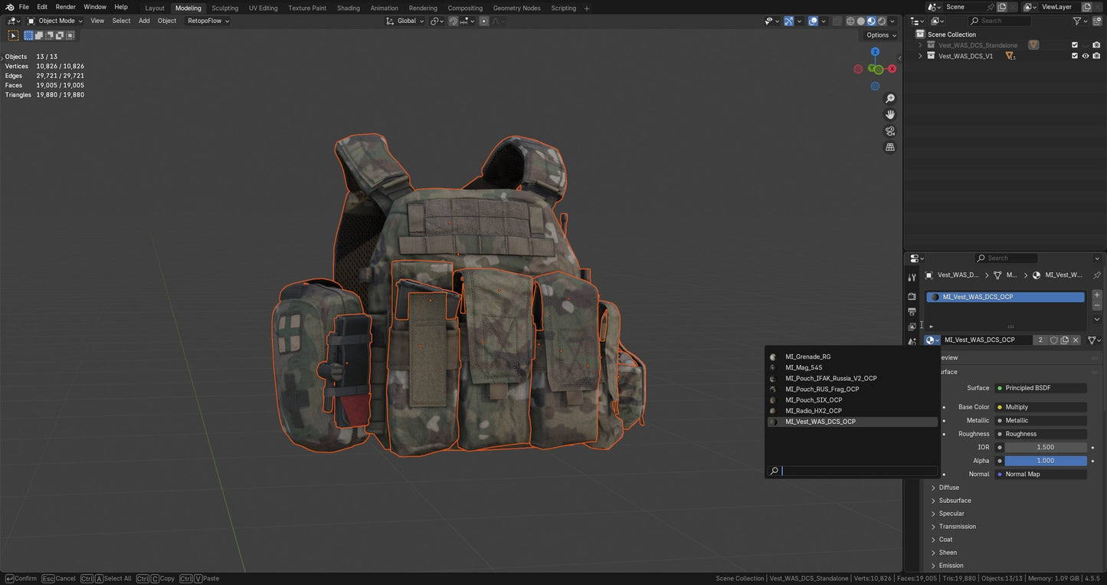Click the Fake User shield button for material

[x=1053, y=340]
